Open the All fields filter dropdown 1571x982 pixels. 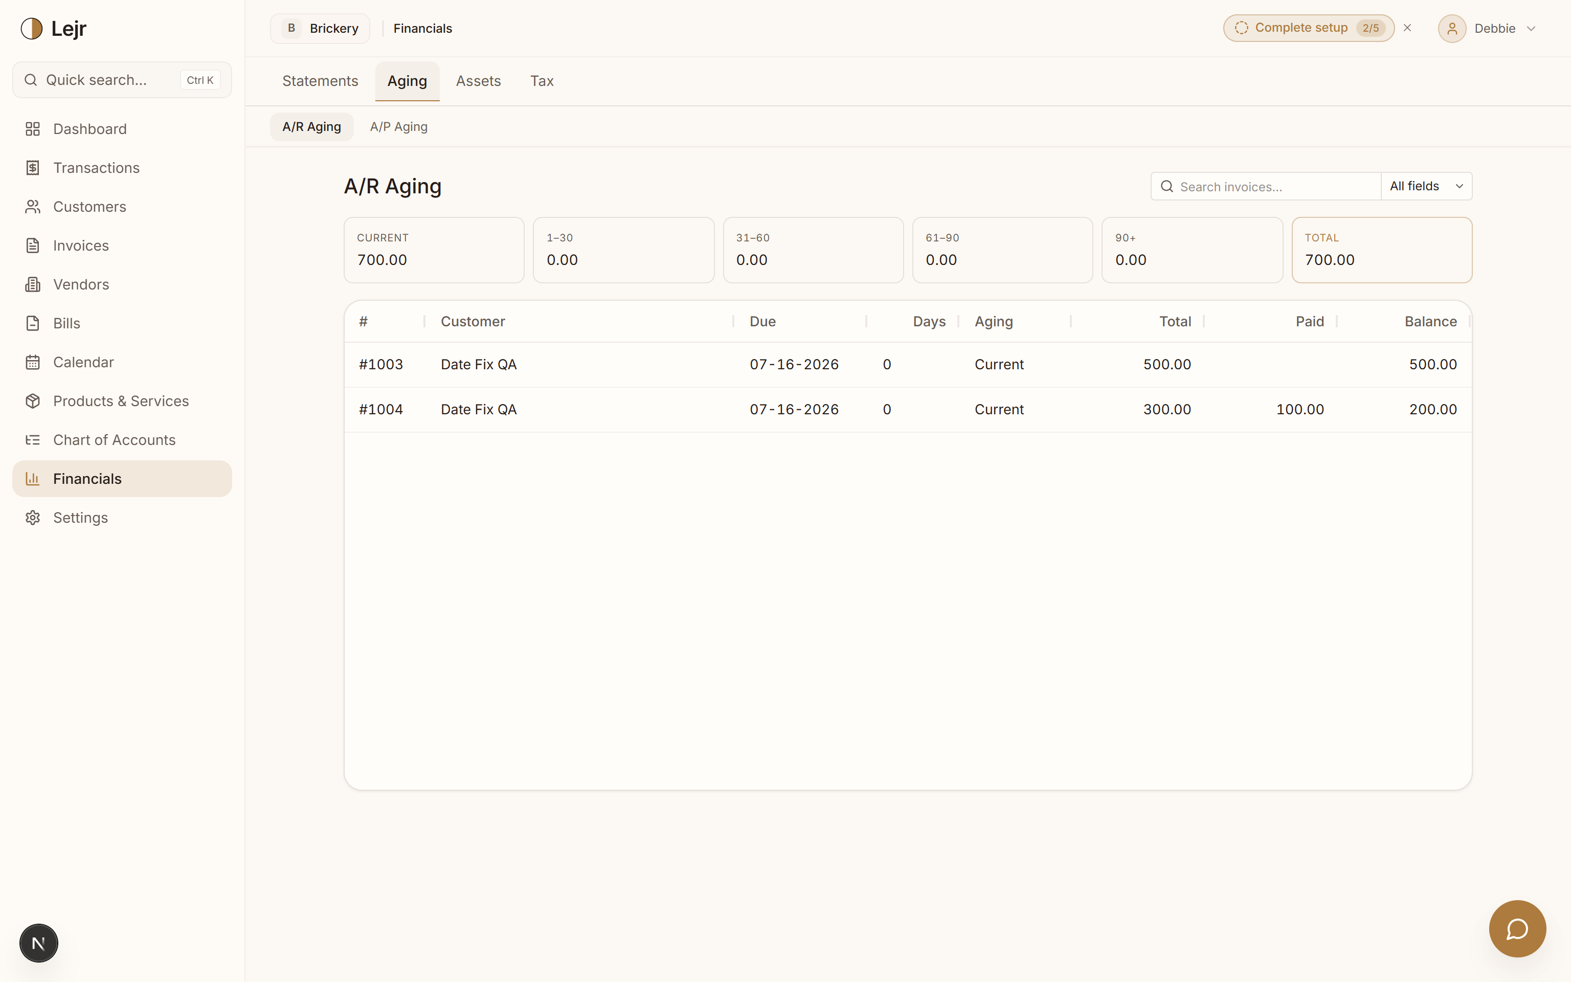tap(1426, 186)
